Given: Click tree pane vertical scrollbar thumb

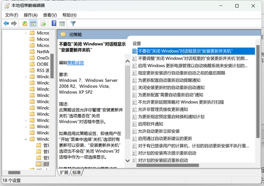Looking at the screenshot, I should point(52,66).
